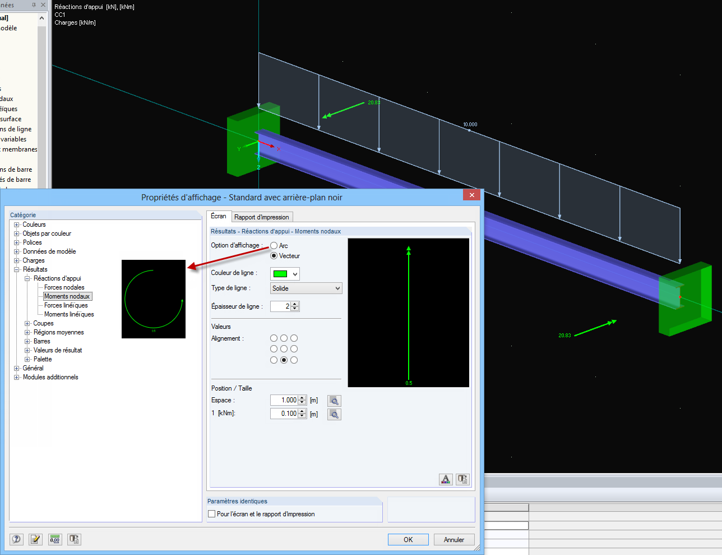Set value alignment to middle-right
722x555 pixels.
pos(294,349)
